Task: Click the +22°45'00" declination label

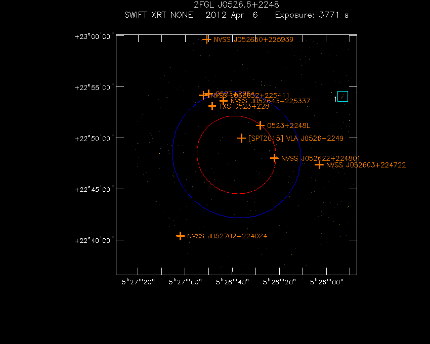Action: [x=94, y=190]
